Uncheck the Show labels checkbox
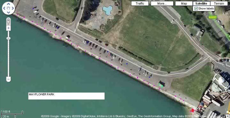Image resolution: width=230 pixels, height=118 pixels. tap(196, 9)
